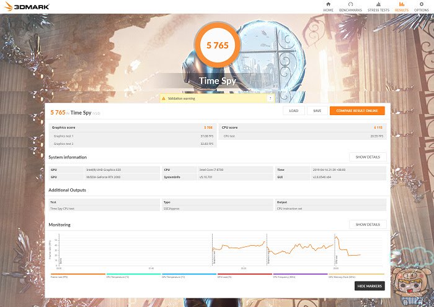Show details for Monitoring section
Screen dimensions: 434x307
pos(368,225)
